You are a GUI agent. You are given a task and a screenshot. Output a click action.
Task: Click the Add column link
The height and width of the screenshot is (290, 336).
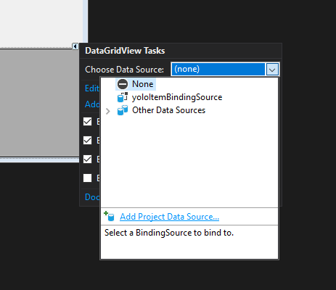point(92,104)
